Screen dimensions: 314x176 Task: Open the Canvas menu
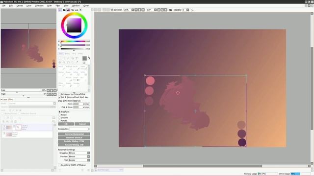click(20, 5)
